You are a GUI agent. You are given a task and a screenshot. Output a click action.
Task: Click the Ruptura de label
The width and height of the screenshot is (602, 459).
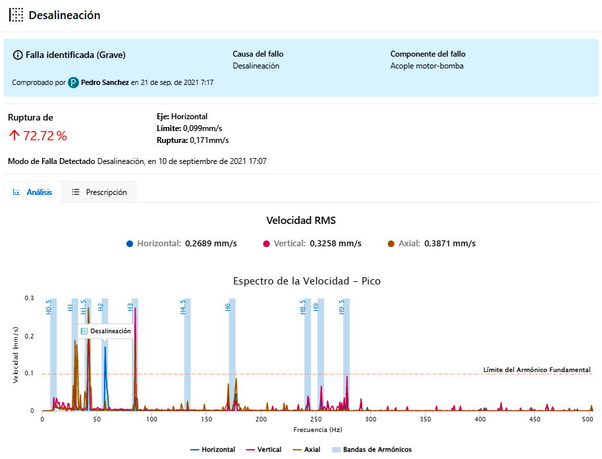point(30,117)
